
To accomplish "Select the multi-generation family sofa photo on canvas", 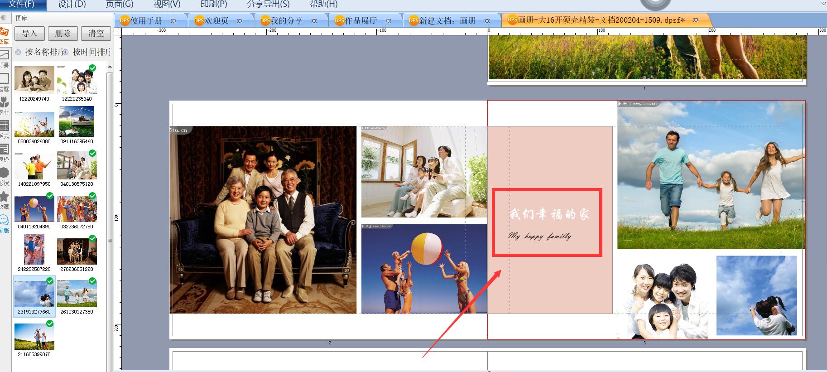I will click(263, 220).
